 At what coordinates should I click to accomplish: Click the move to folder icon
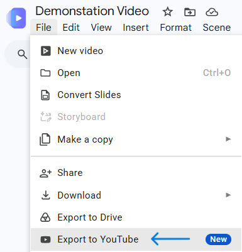pyautogui.click(x=190, y=12)
